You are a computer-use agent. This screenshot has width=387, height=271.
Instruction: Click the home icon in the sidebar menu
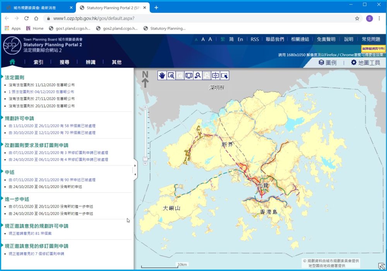click(12, 62)
